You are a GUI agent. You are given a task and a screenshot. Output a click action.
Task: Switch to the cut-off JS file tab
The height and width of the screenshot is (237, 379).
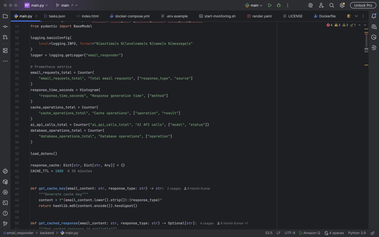[x=349, y=16]
